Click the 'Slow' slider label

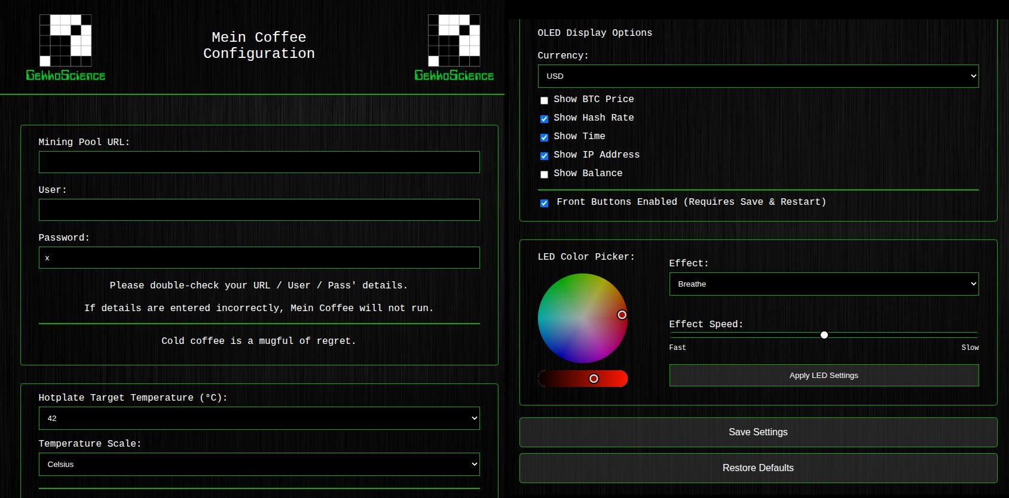coord(970,348)
